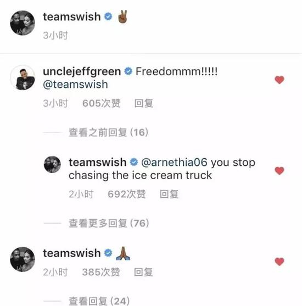Screen dimensions: 302x306
Task: Reply to unclejeffgreen's Freedommm comment
Action: coord(143,103)
